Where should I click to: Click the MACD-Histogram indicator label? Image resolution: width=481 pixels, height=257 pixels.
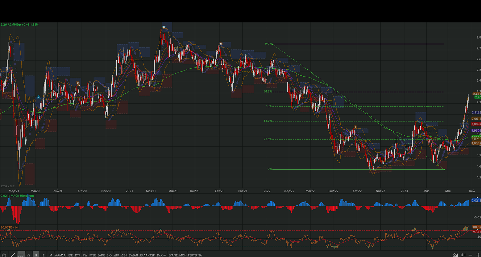20,195
